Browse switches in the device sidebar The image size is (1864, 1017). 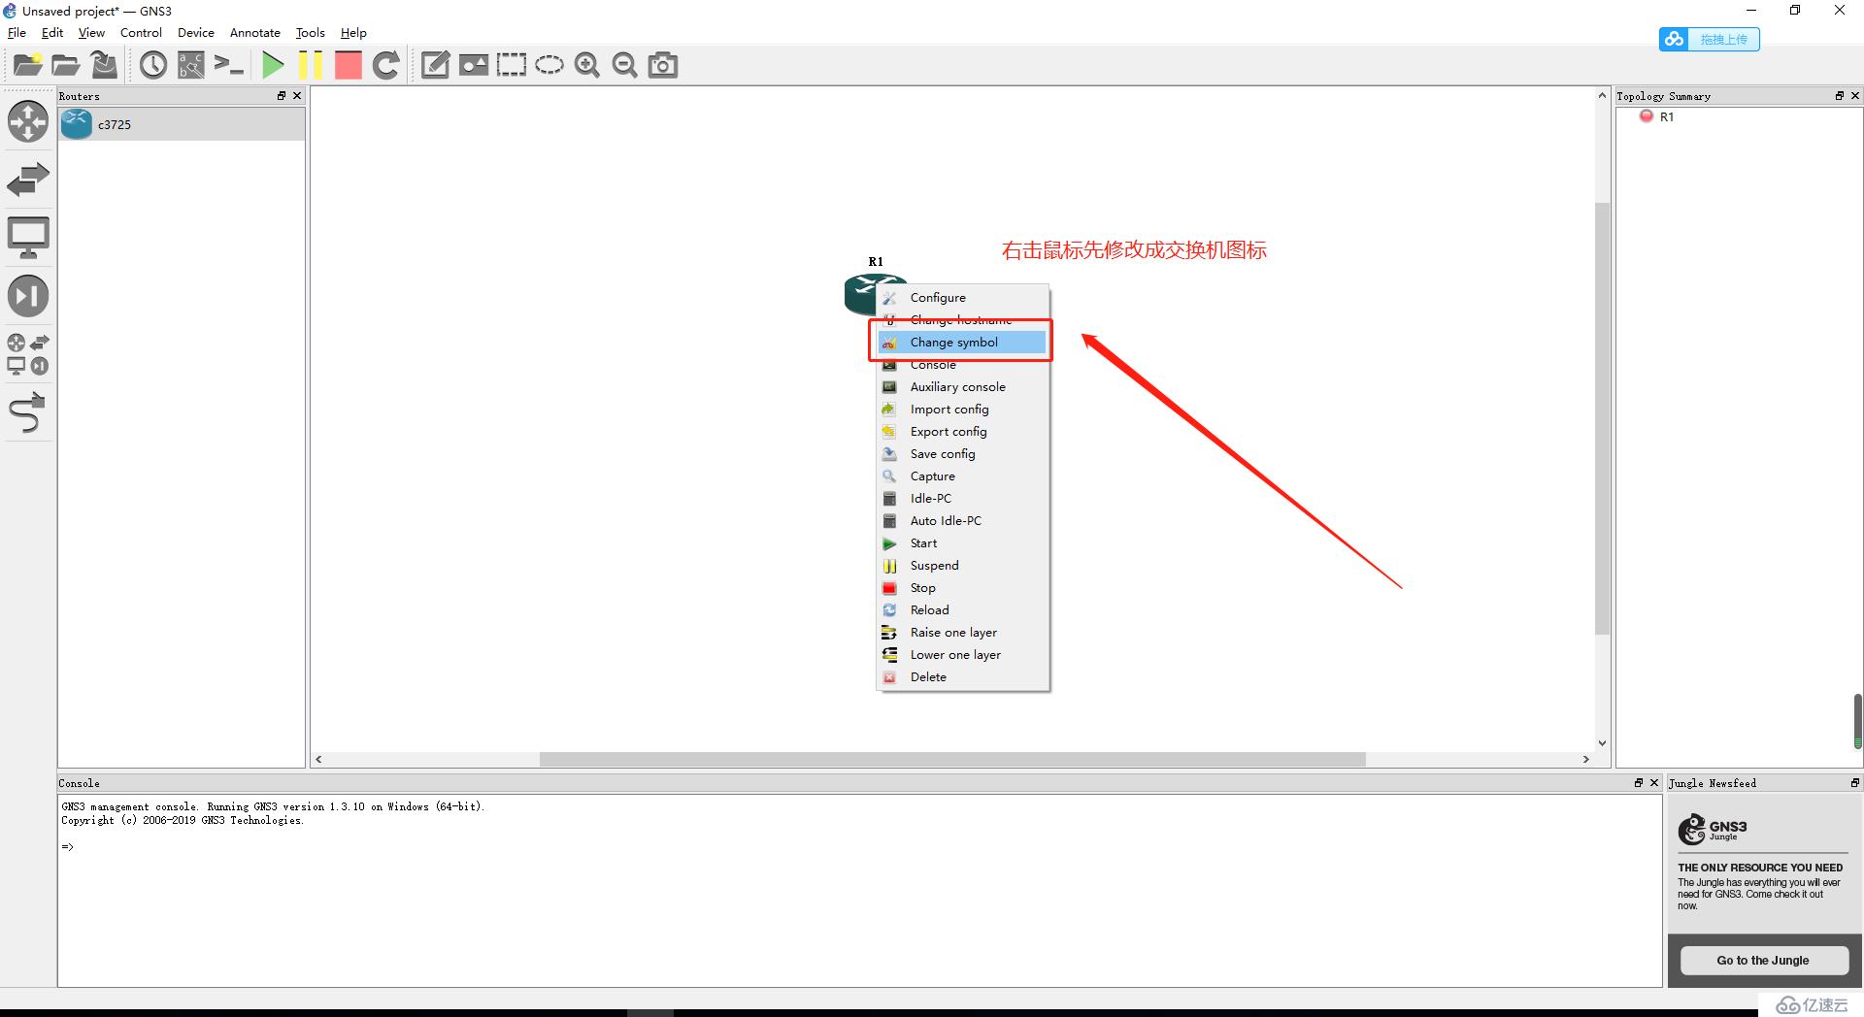28,180
